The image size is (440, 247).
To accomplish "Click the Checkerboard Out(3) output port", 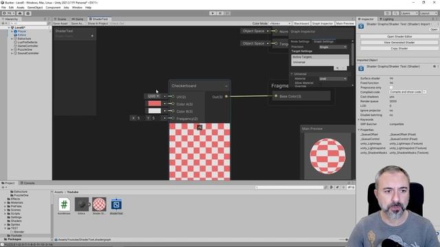I will [226, 97].
